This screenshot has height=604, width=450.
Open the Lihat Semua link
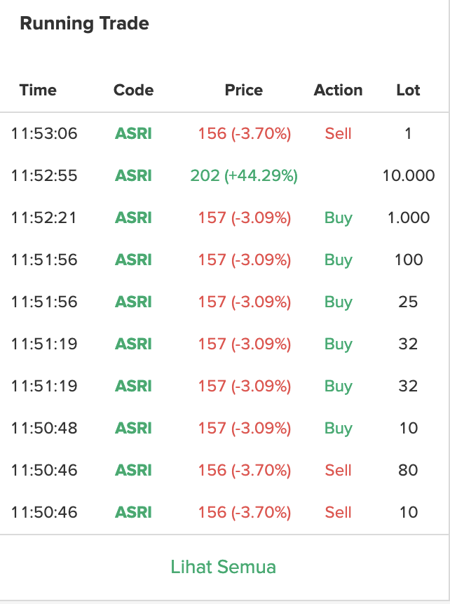224,567
